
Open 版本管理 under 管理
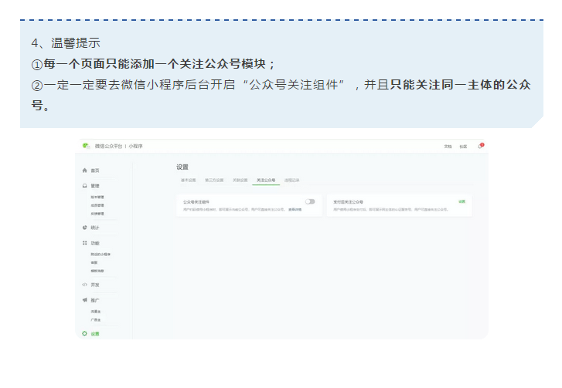click(x=97, y=197)
